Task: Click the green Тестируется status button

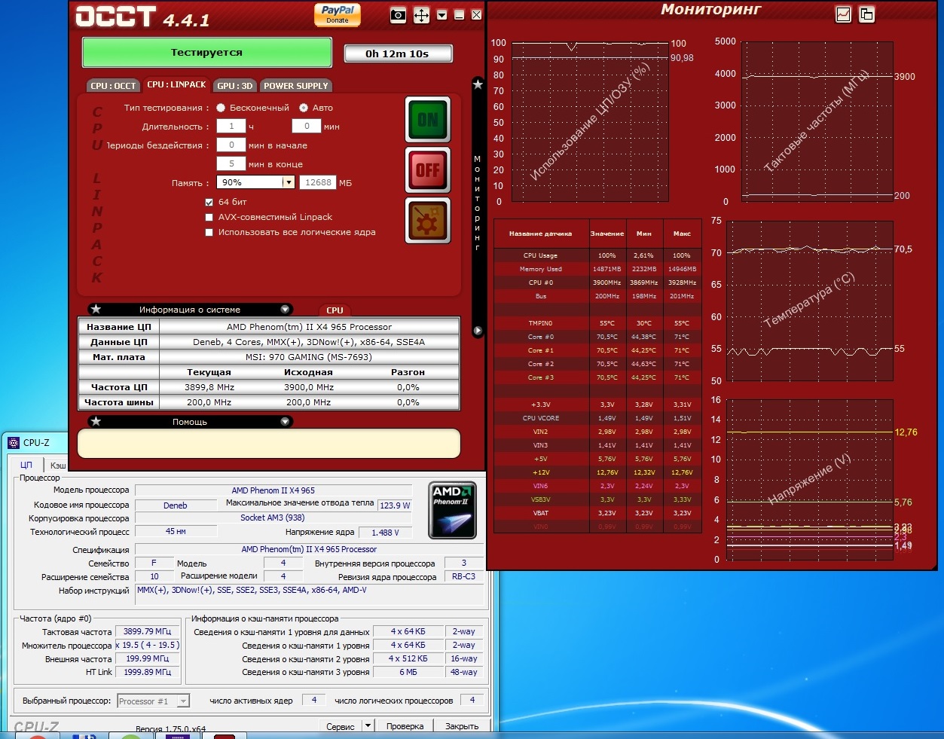Action: point(206,53)
